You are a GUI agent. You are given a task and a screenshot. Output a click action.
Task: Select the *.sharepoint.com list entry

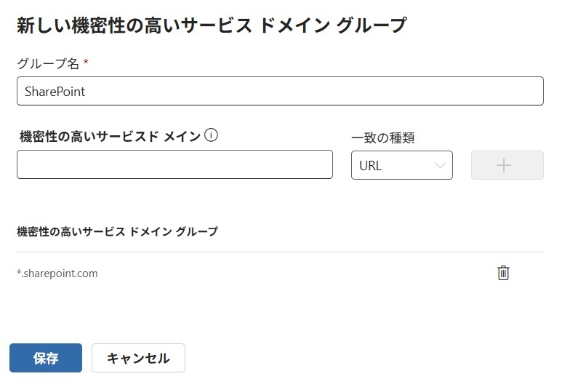click(x=57, y=274)
